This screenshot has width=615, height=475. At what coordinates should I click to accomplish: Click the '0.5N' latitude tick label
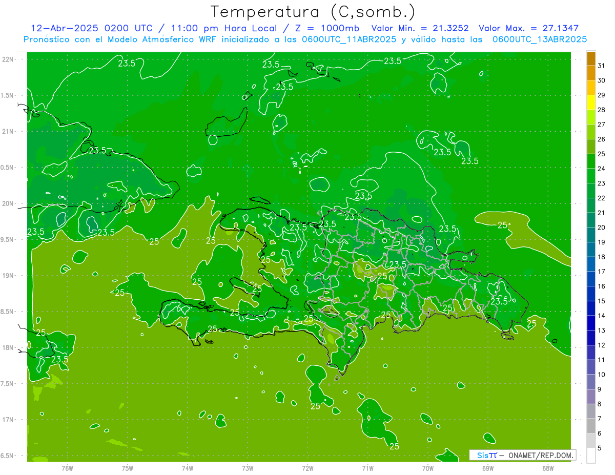click(x=7, y=168)
